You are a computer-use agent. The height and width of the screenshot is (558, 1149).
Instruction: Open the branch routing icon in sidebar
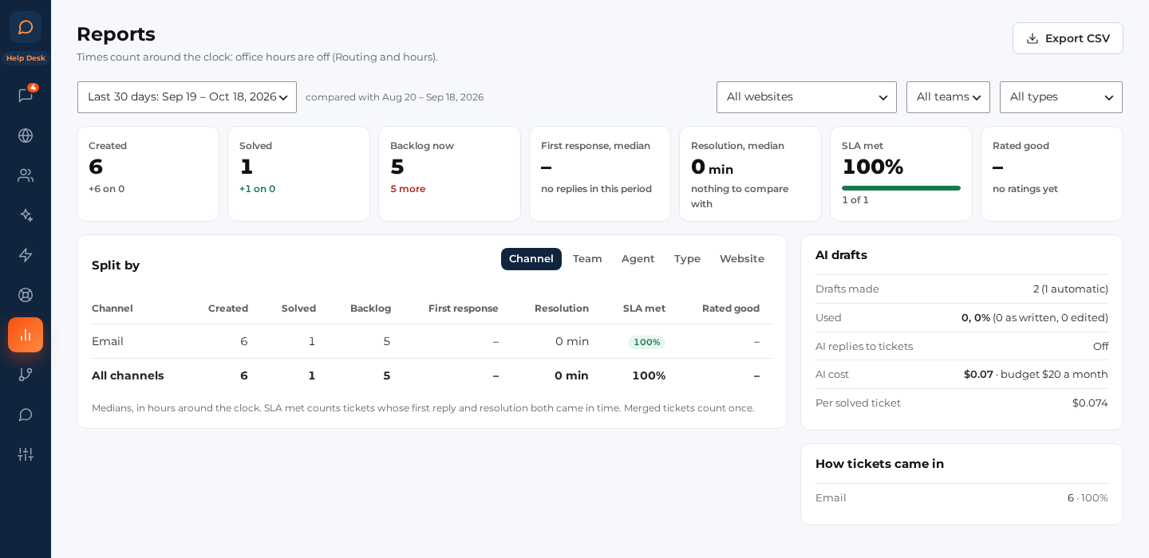pos(26,375)
